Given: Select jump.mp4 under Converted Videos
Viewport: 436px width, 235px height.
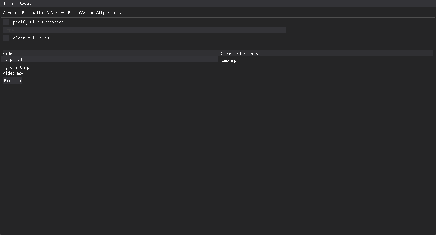Looking at the screenshot, I should point(229,61).
